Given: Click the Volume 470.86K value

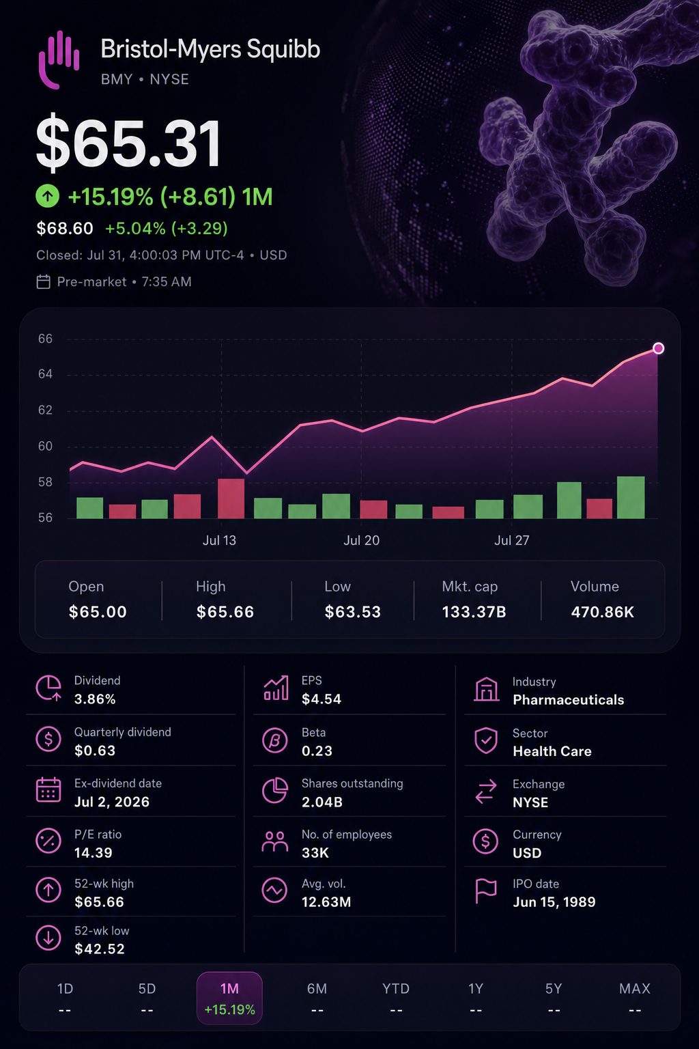Looking at the screenshot, I should [603, 612].
